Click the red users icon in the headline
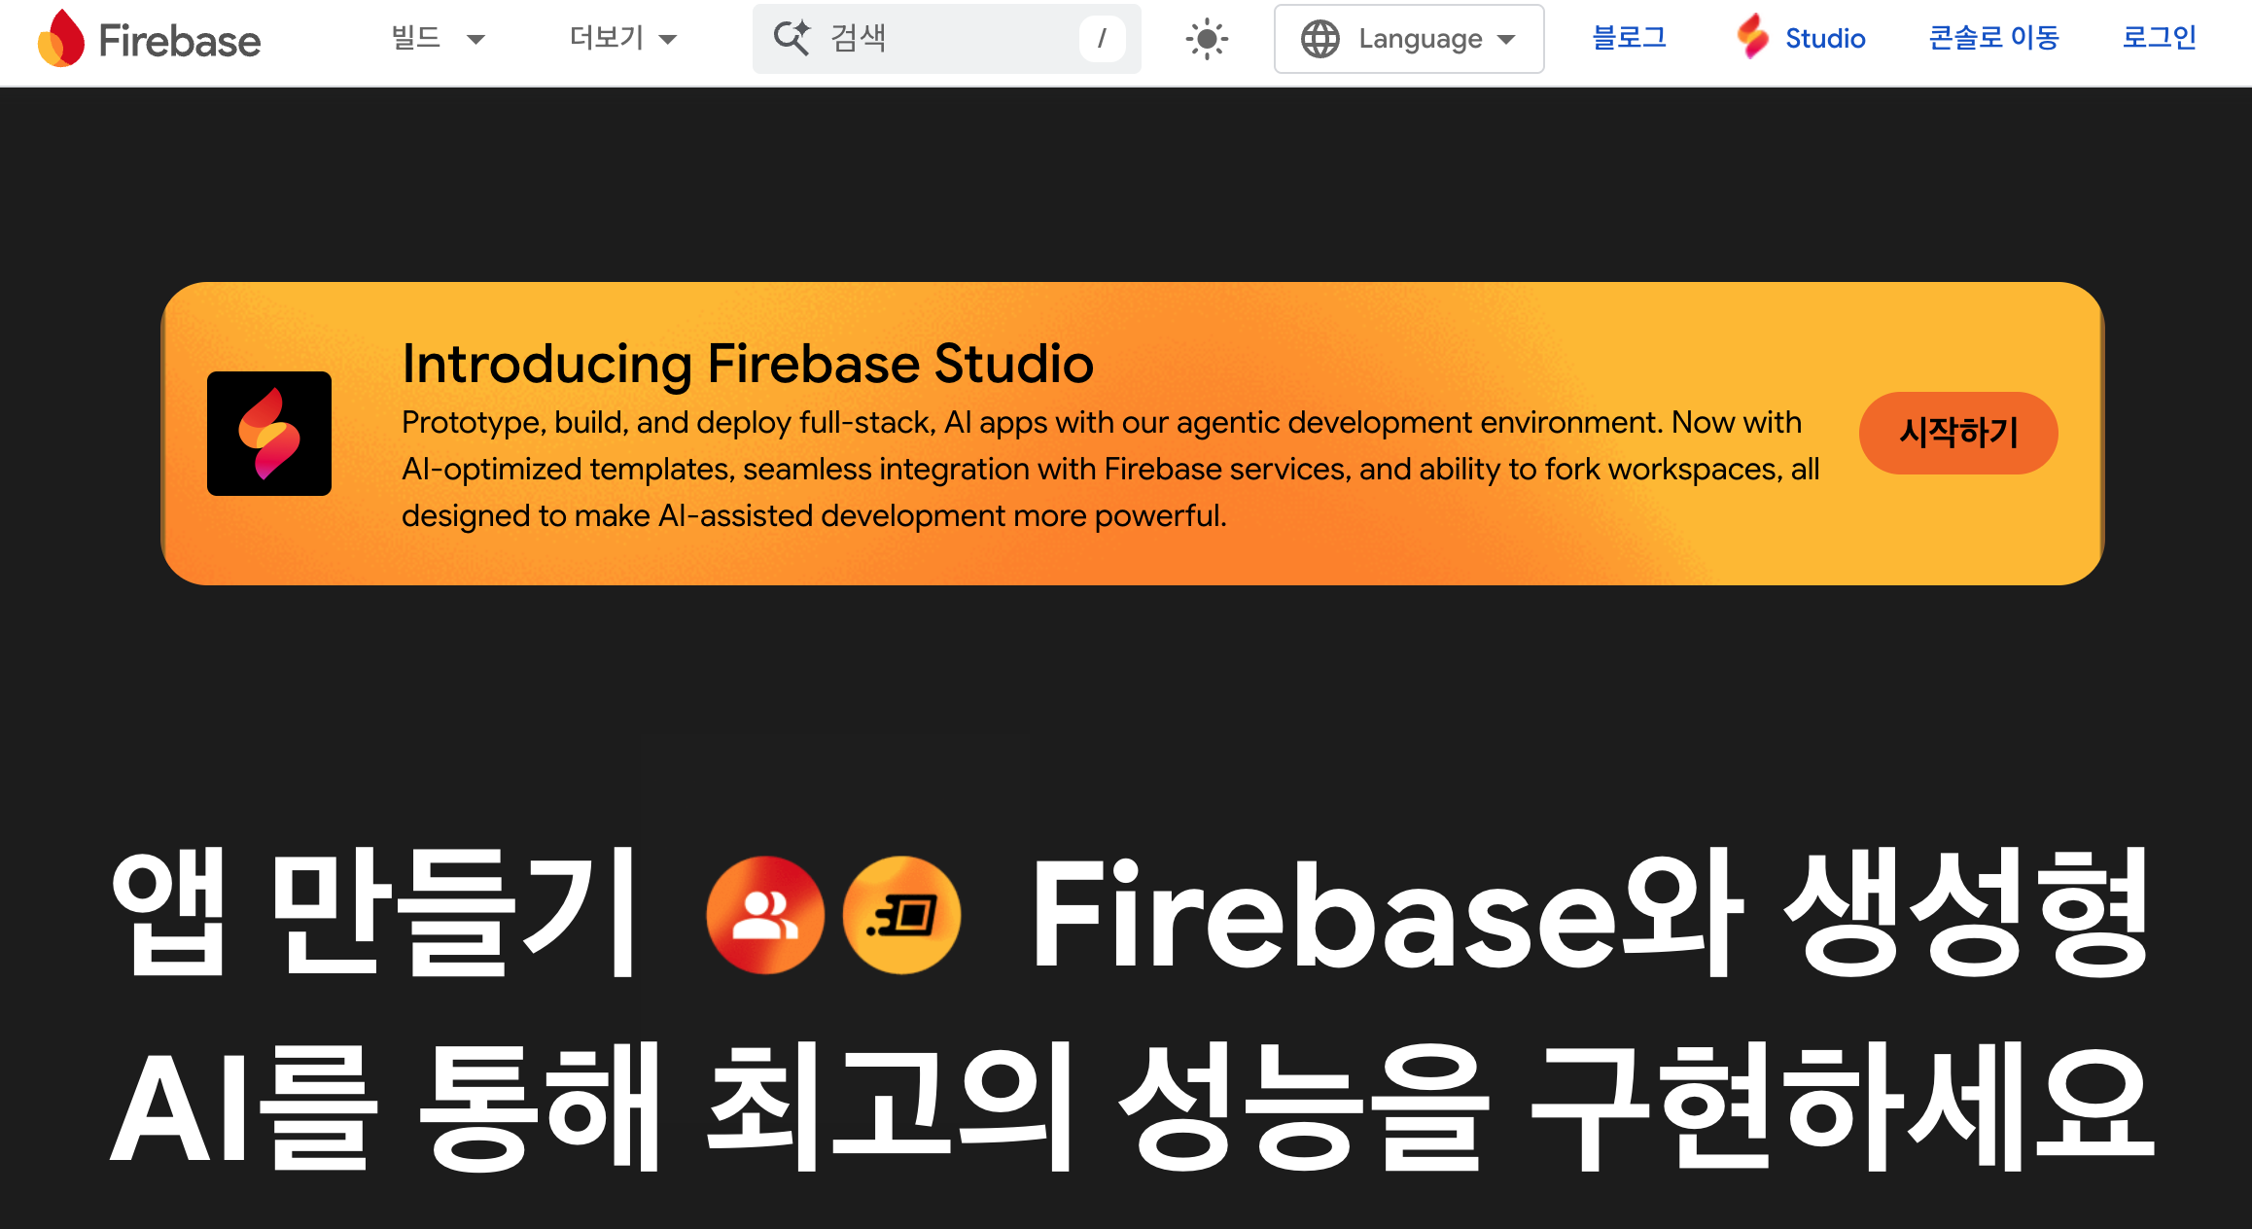 pyautogui.click(x=765, y=915)
